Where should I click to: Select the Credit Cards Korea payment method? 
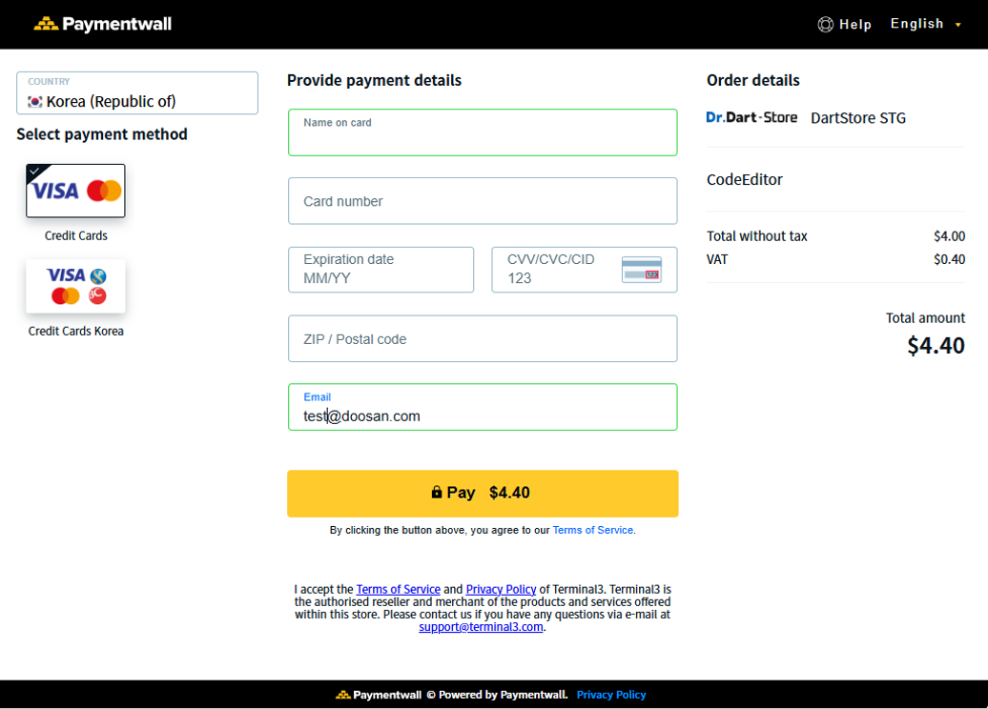pos(75,286)
